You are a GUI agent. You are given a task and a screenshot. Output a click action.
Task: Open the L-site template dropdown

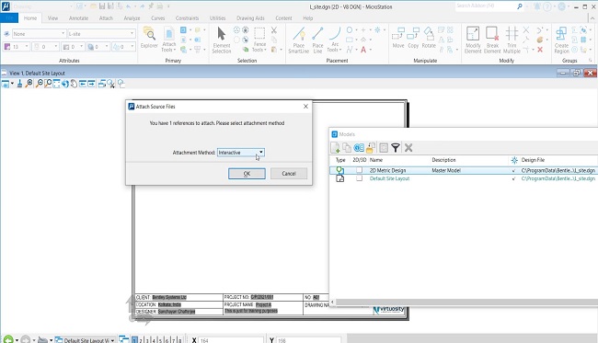(101, 34)
